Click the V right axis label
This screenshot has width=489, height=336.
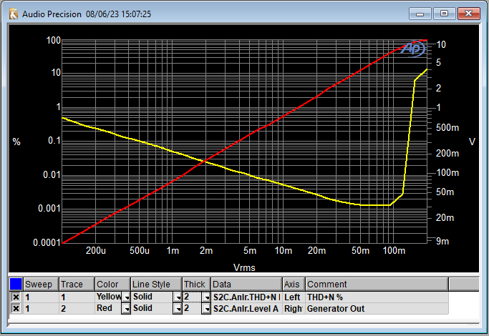click(472, 142)
